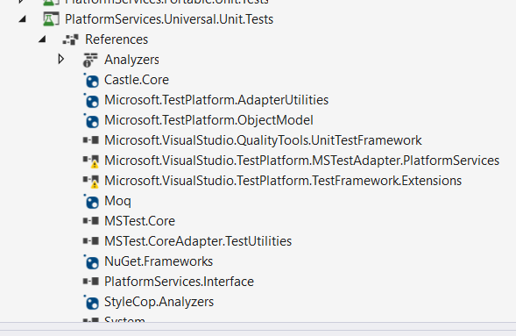Select the MSTest.Core reference
The width and height of the screenshot is (516, 336).
click(x=139, y=221)
